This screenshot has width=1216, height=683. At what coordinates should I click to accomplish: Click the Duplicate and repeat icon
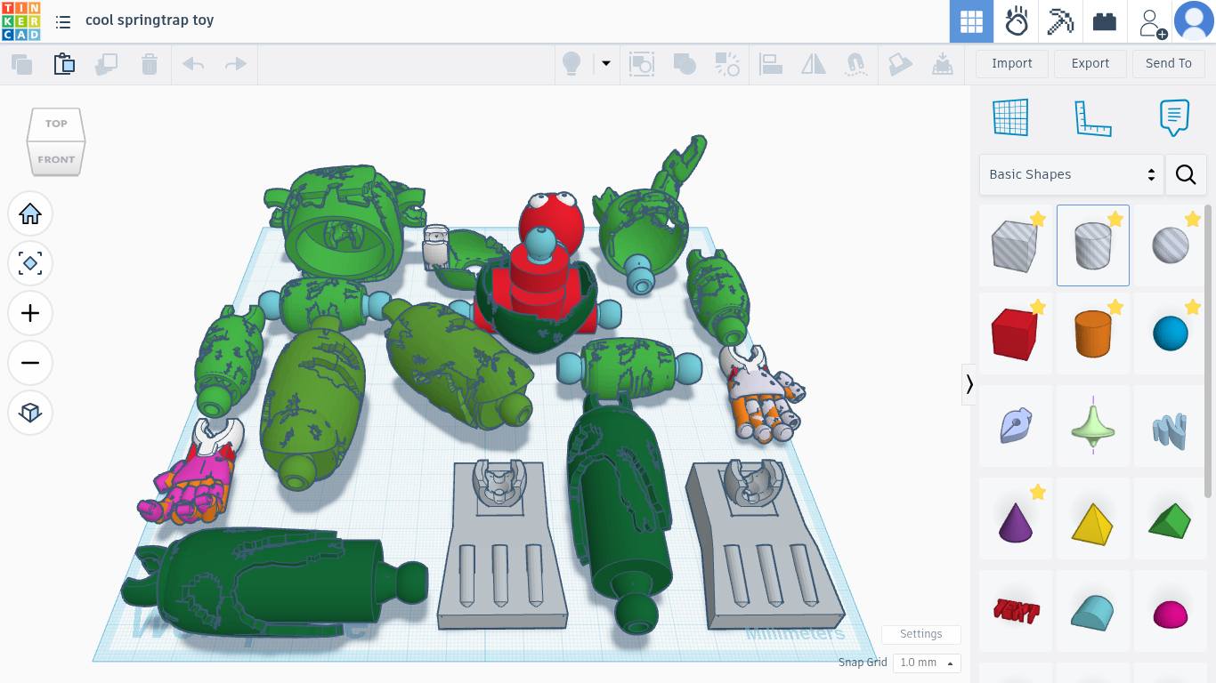[107, 64]
